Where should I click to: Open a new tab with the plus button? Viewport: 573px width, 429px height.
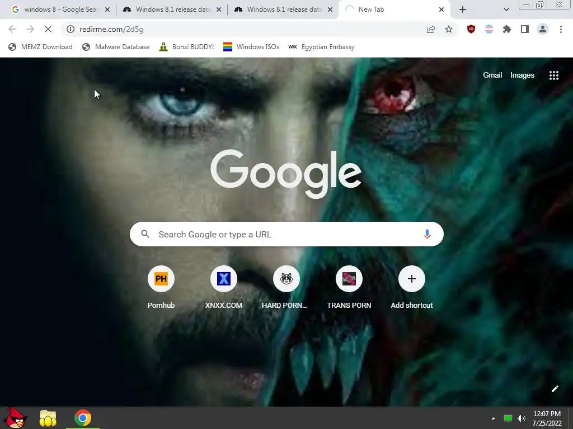pos(463,9)
